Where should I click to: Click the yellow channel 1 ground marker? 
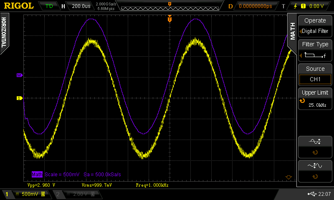pos(20,98)
